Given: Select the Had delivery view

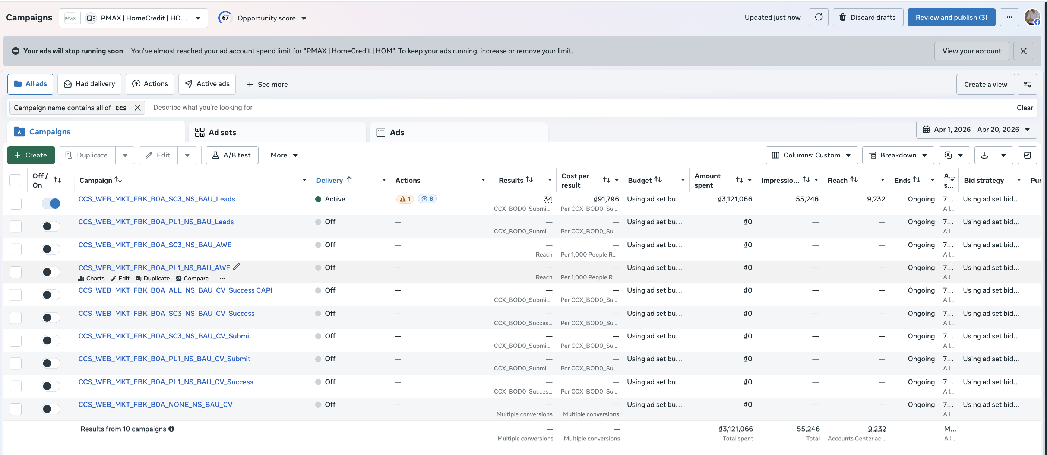Looking at the screenshot, I should point(89,84).
